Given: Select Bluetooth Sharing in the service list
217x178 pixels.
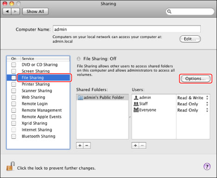Looking at the screenshot, I should point(38,136).
